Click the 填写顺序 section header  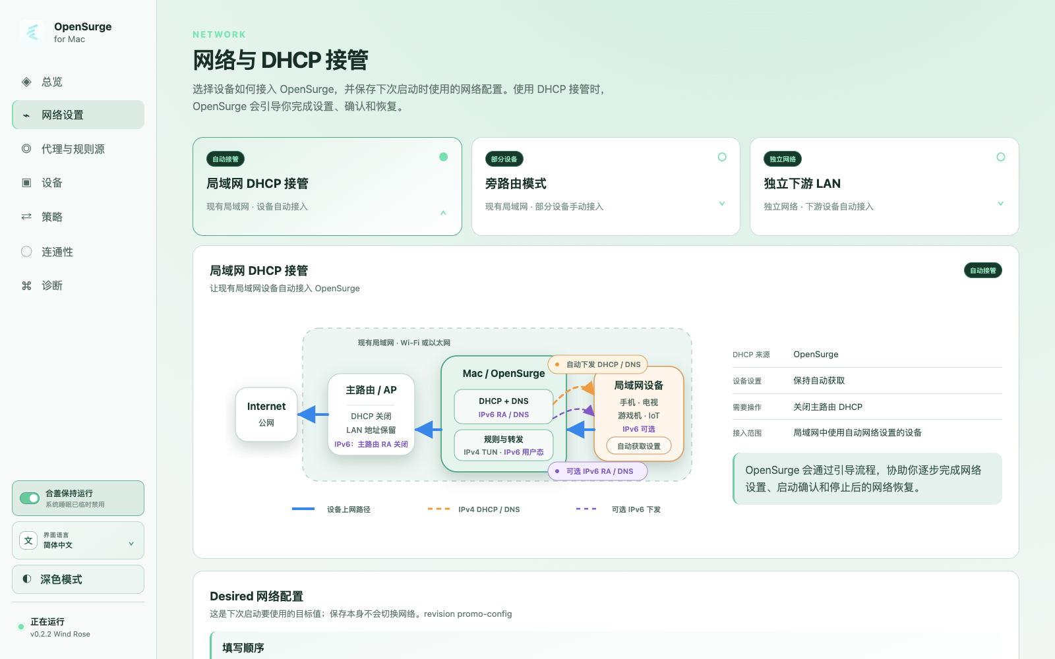[243, 648]
